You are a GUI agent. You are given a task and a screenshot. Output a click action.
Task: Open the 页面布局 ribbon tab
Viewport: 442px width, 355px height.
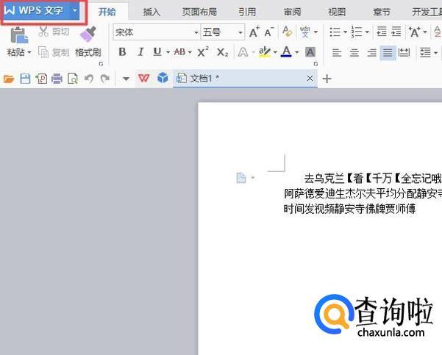point(199,12)
